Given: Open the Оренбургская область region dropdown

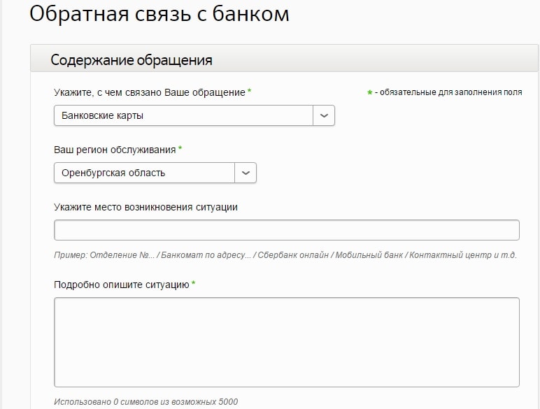Looking at the screenshot, I should click(155, 173).
